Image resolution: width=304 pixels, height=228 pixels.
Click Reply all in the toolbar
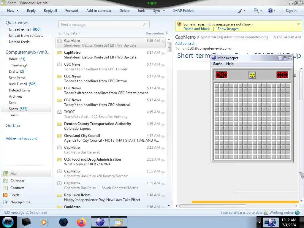[x=50, y=11]
